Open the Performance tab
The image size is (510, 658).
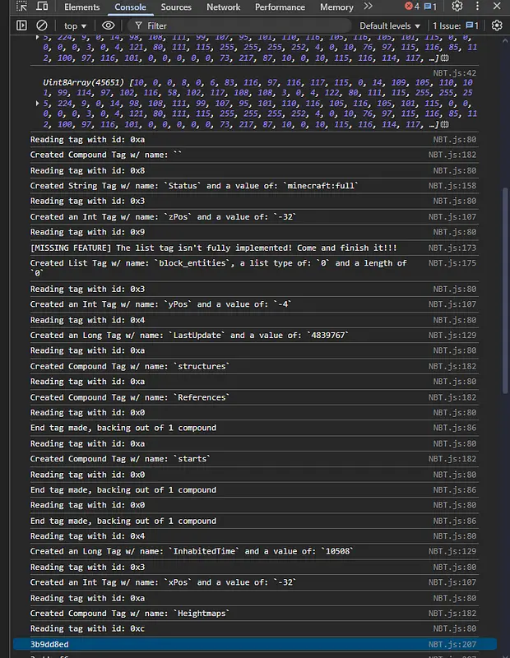(x=280, y=7)
